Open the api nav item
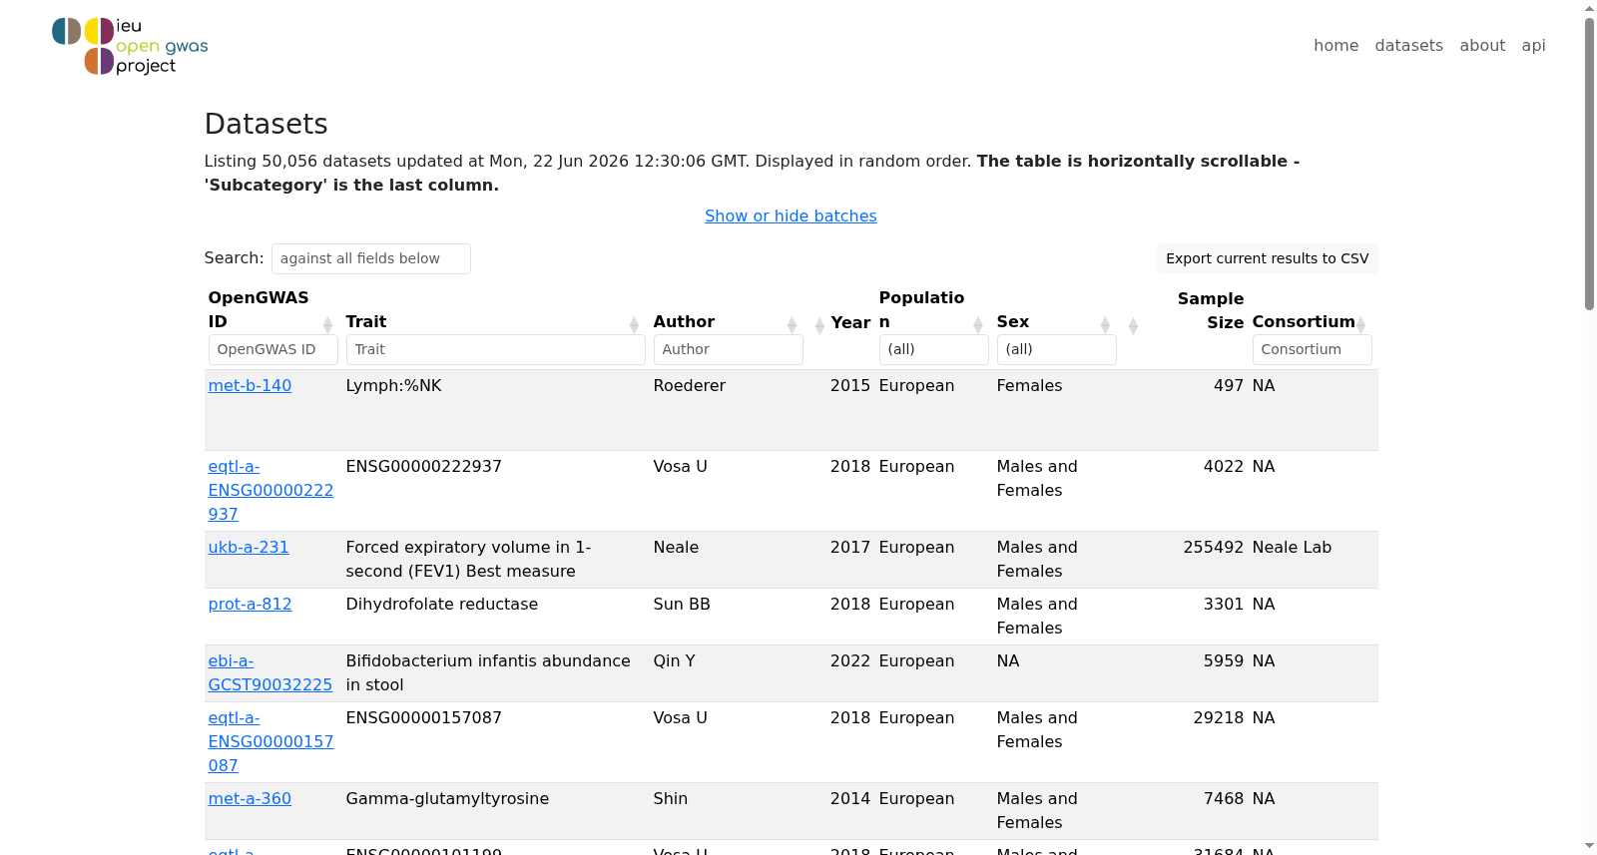Viewport: 1597px width, 855px height. [1533, 45]
